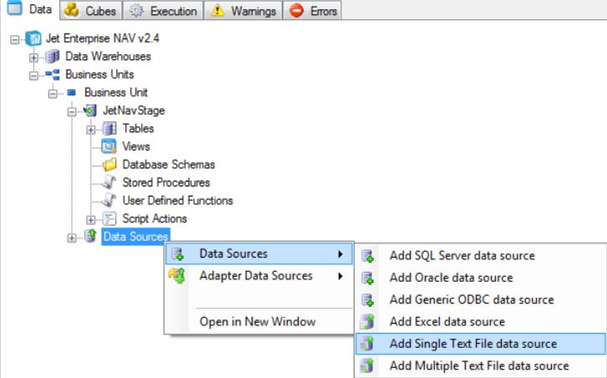Viewport: 607px width, 378px height.
Task: Click the Script Actions icon in tree
Action: coord(110,219)
